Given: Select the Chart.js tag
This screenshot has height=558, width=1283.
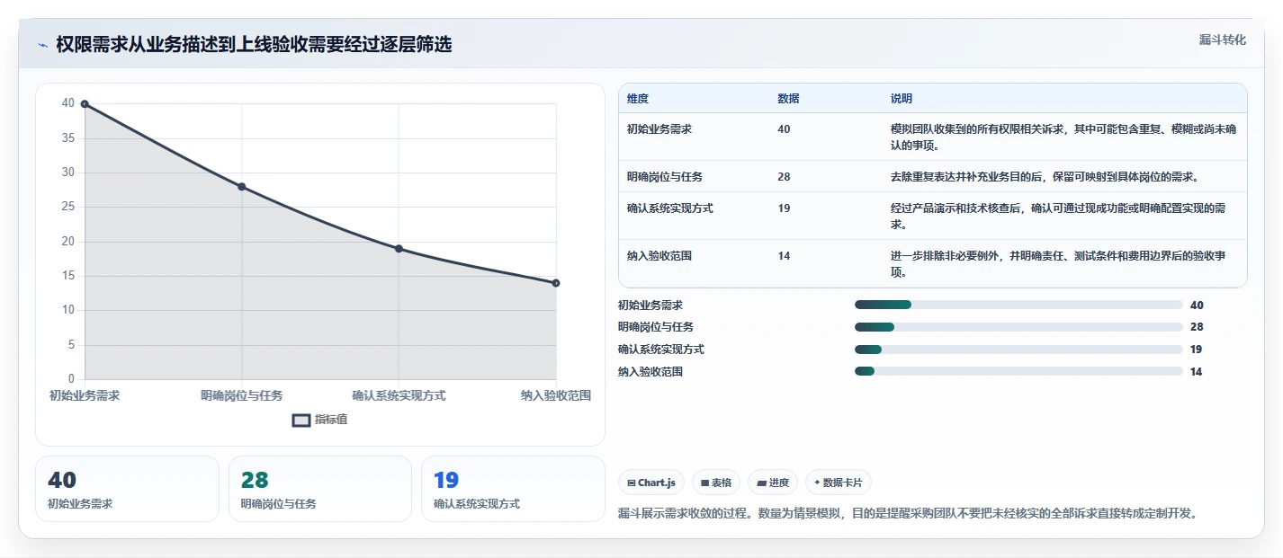Looking at the screenshot, I should click(651, 483).
